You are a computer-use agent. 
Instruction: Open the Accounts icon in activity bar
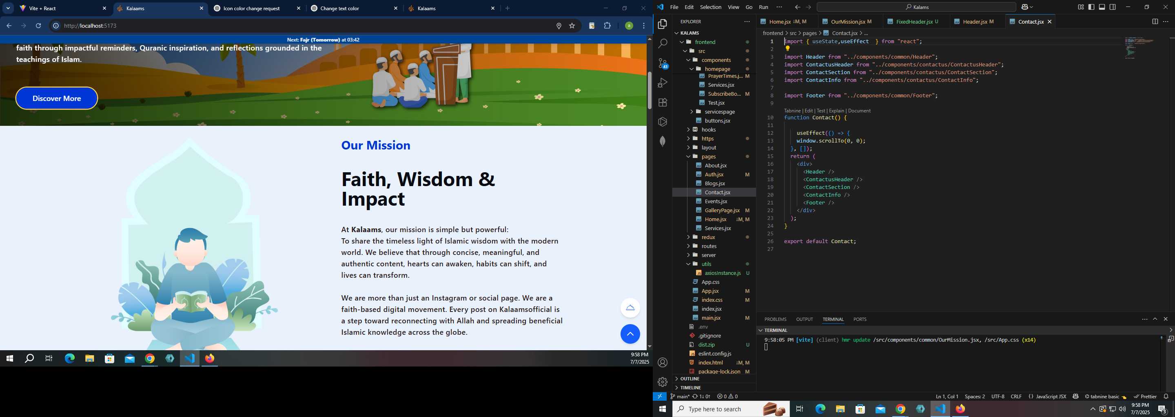pyautogui.click(x=662, y=362)
